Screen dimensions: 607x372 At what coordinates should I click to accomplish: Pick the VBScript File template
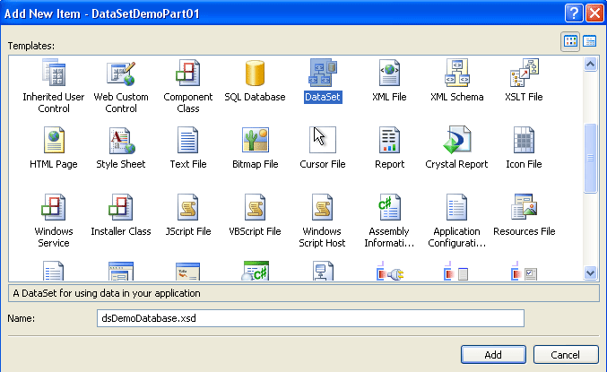[x=256, y=215]
